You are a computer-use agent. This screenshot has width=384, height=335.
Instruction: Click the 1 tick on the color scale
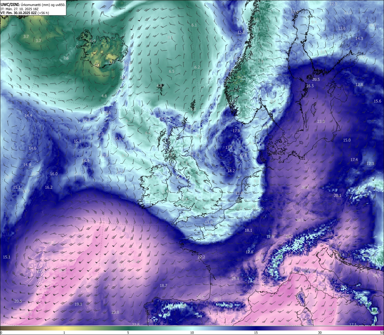(64, 333)
